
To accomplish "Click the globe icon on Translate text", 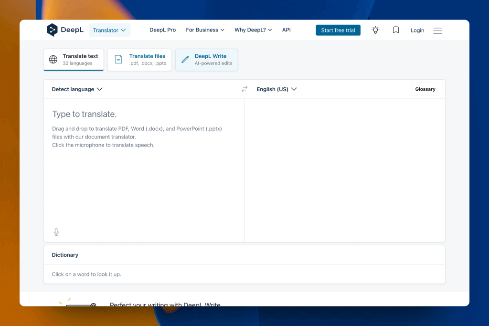I will pos(53,60).
